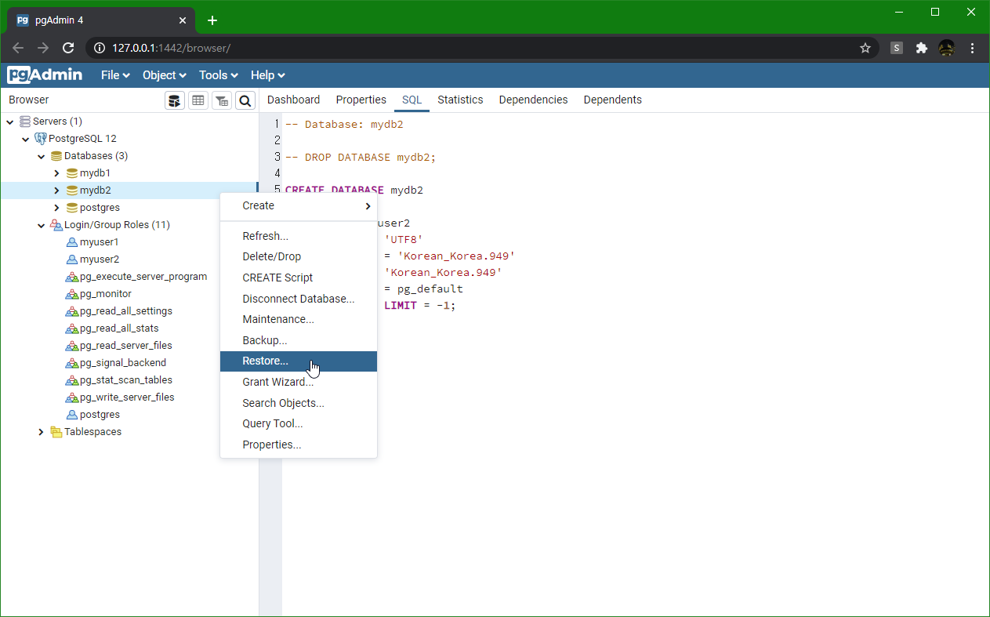Select Delete/Drop in the context menu
This screenshot has width=990, height=617.
pyautogui.click(x=299, y=256)
